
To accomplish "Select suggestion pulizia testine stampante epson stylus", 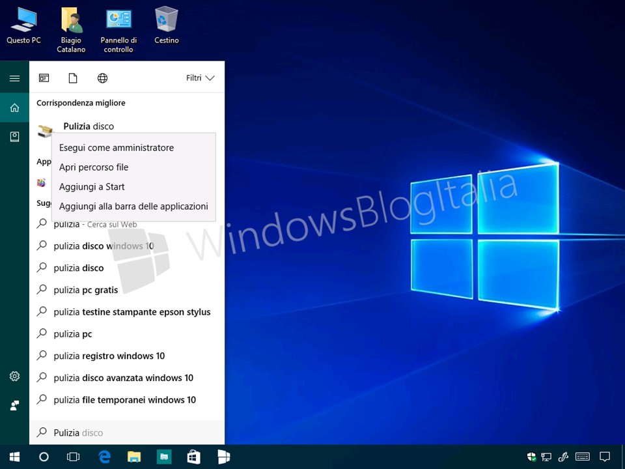I will pyautogui.click(x=127, y=312).
